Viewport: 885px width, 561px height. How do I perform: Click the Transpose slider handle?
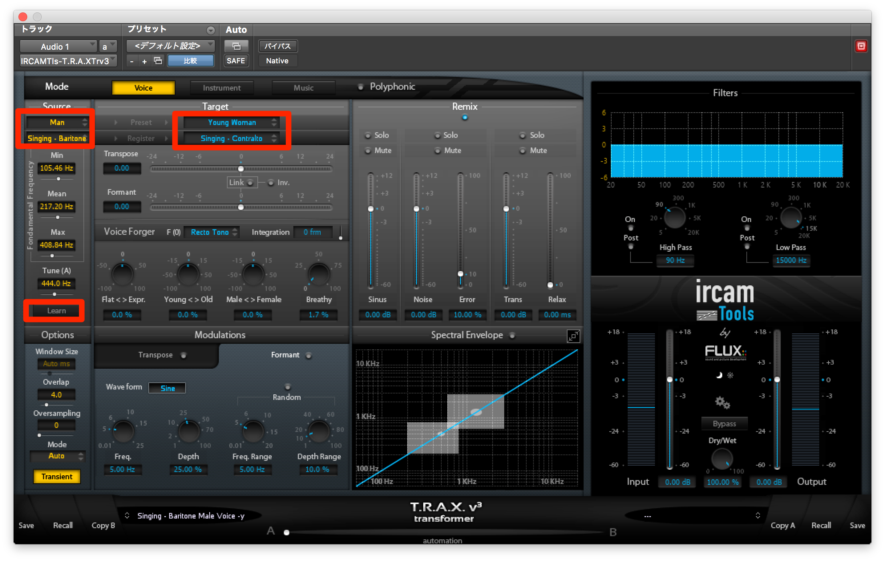point(240,168)
